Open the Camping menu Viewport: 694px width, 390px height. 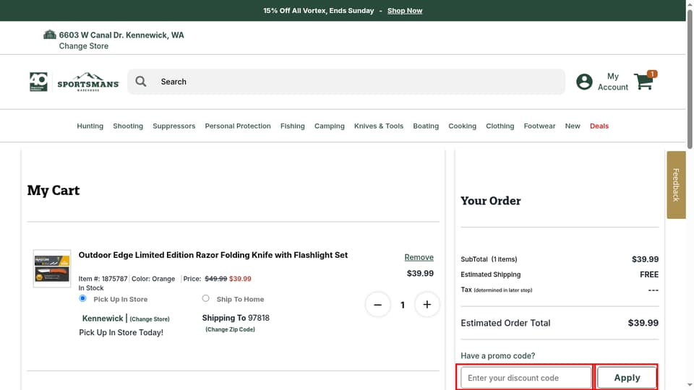pos(330,126)
